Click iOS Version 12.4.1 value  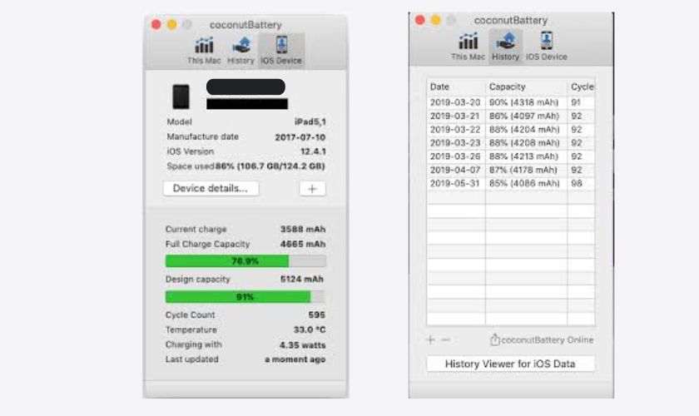coord(313,151)
